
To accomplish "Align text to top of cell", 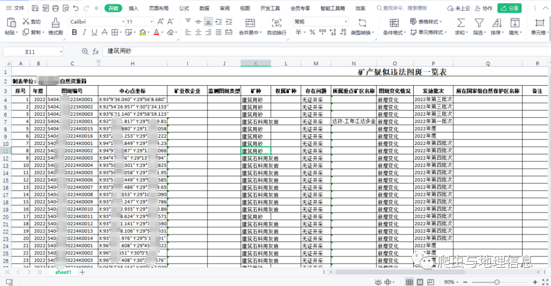I will pos(188,22).
